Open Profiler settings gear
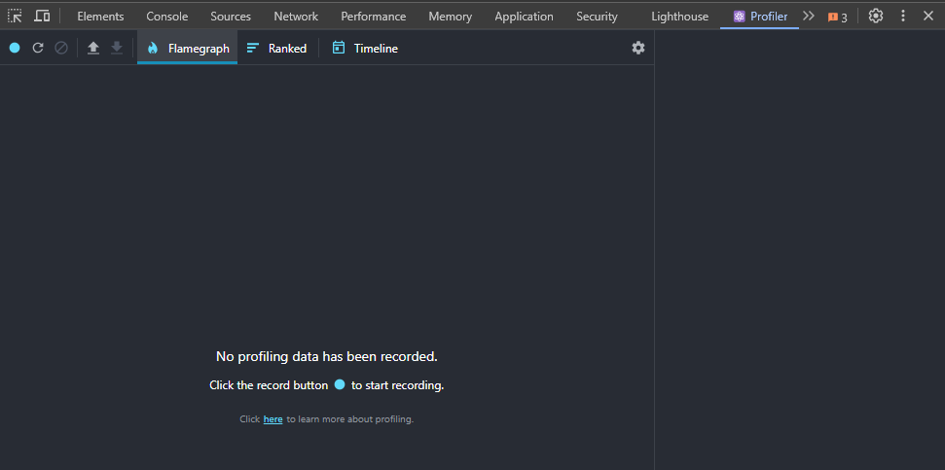 click(638, 48)
